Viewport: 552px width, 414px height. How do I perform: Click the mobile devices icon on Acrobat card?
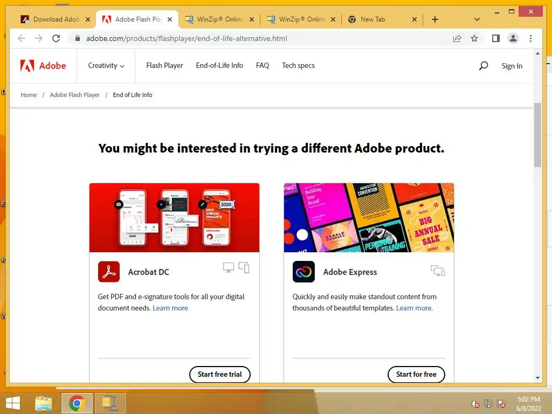244,267
